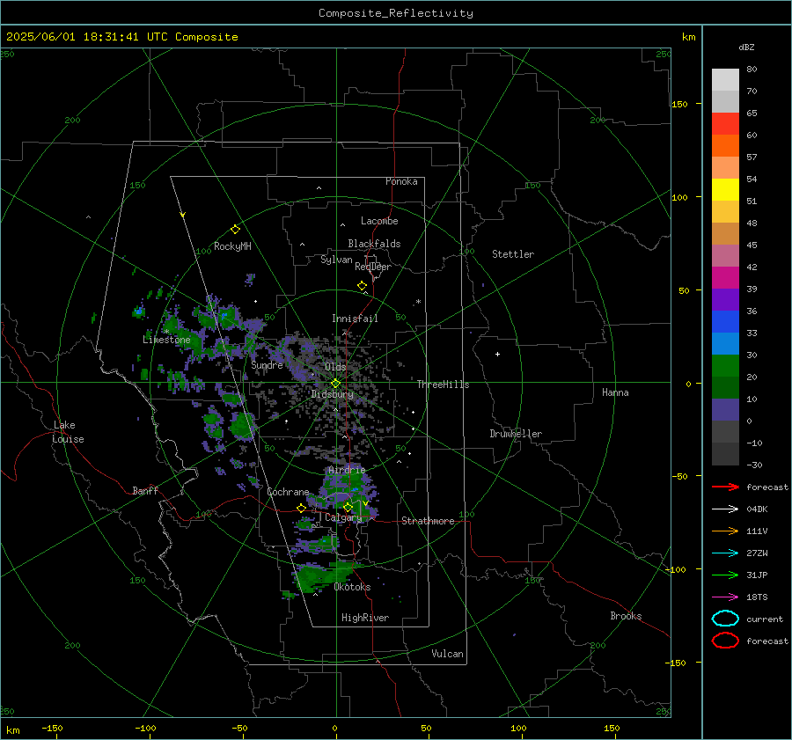Pick the bright green 20-30 dBZ swatch

tap(725, 366)
